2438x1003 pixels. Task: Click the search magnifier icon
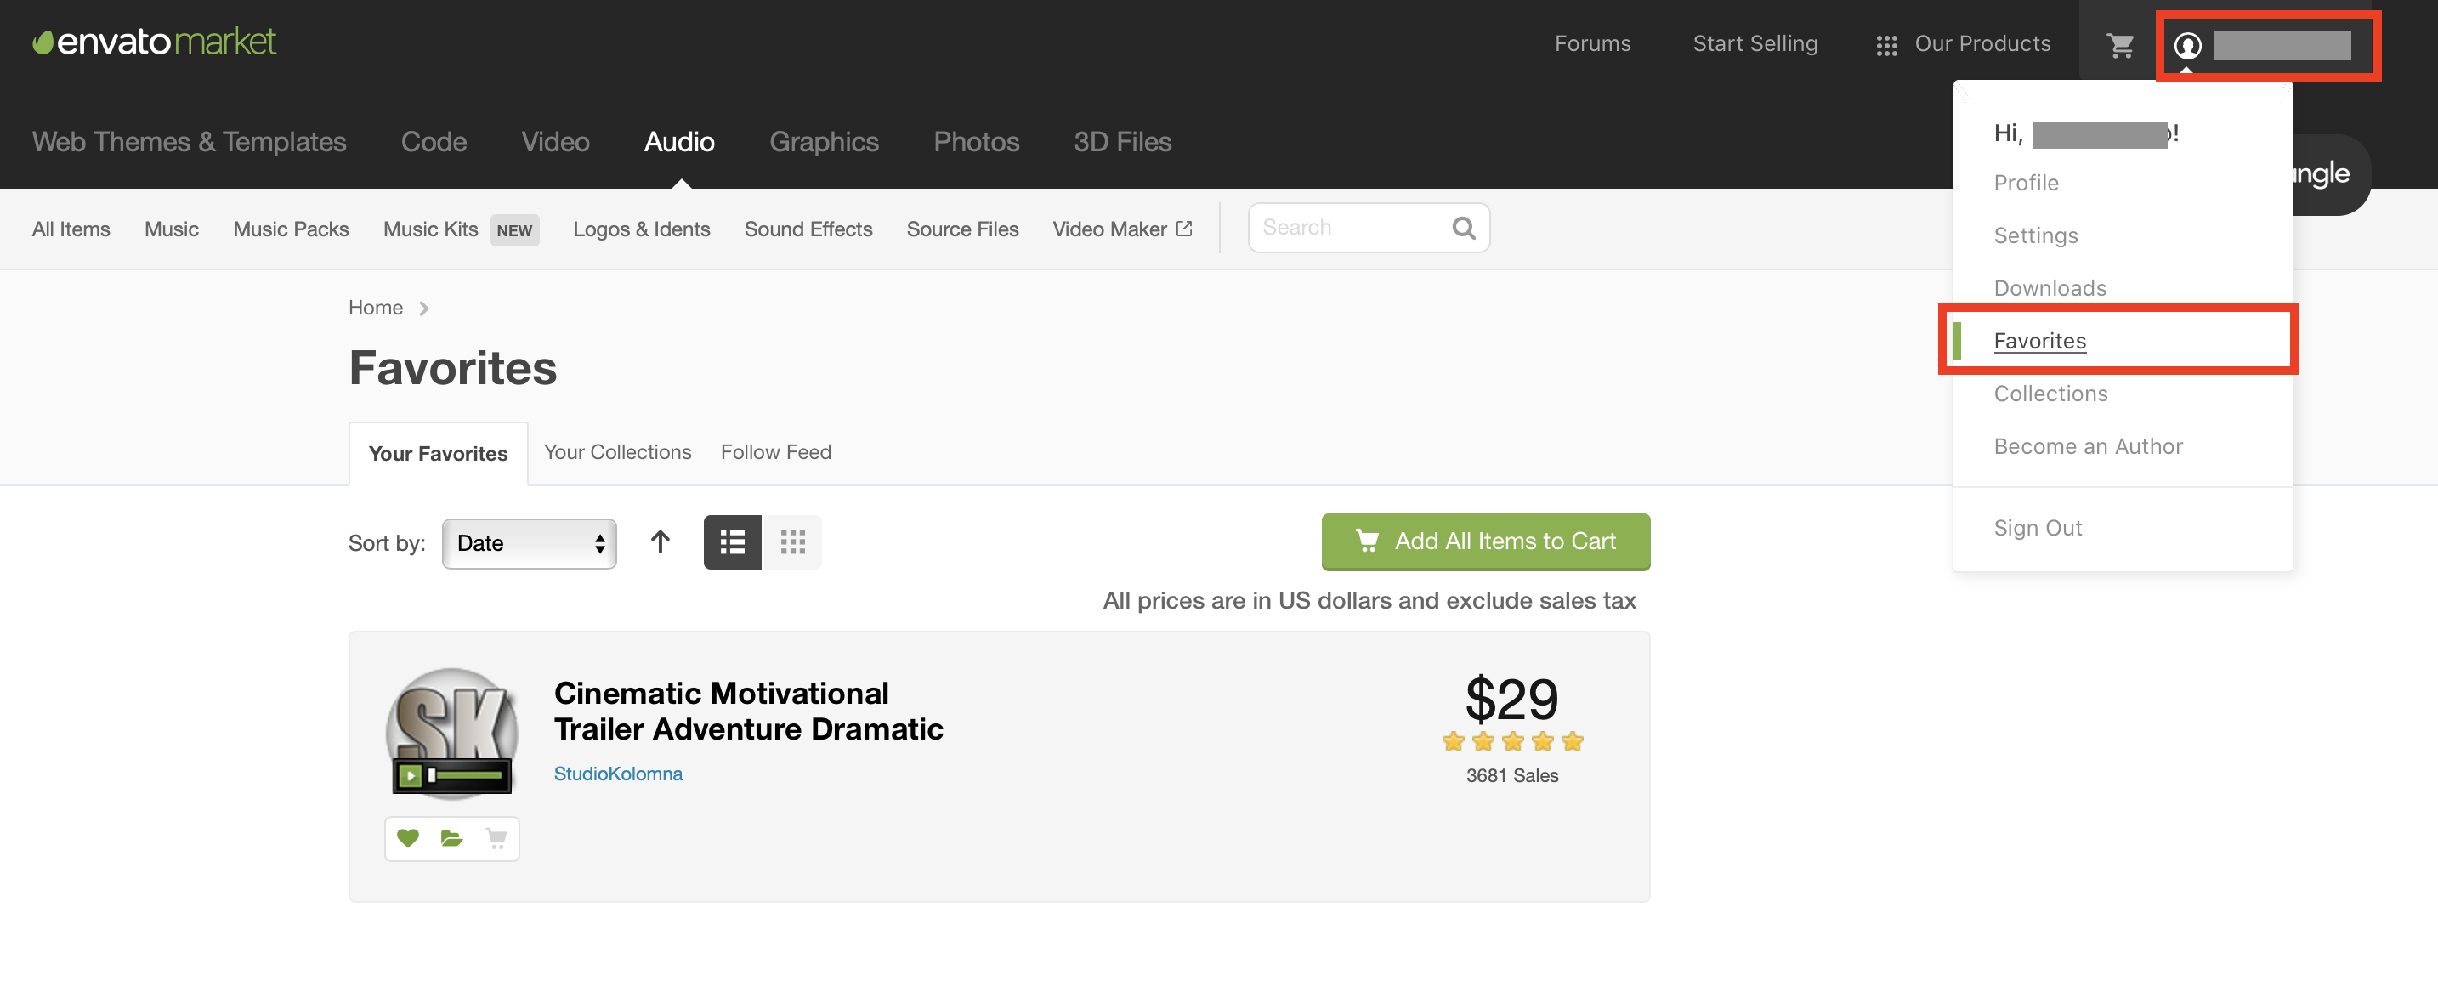tap(1463, 228)
